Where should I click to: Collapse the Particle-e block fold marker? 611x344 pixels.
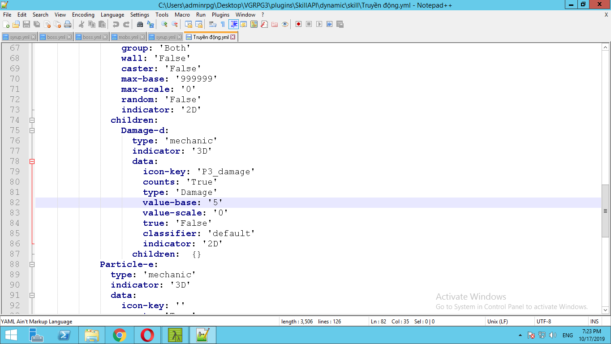[32, 265]
